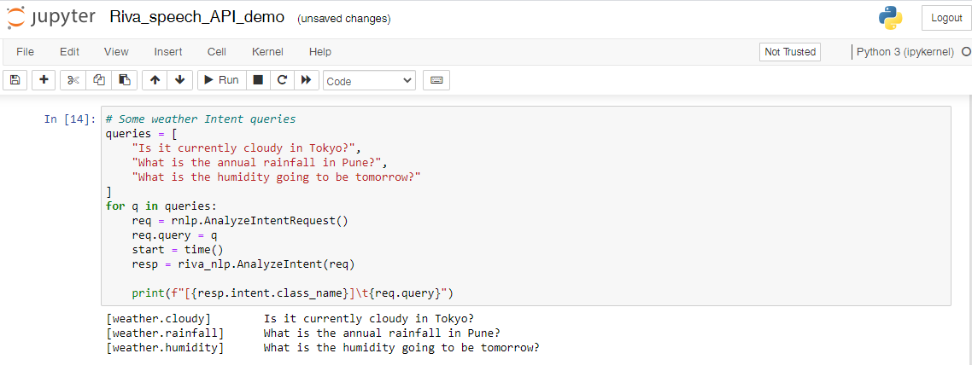This screenshot has height=365, width=972.
Task: Open the Help menu
Action: coord(319,52)
